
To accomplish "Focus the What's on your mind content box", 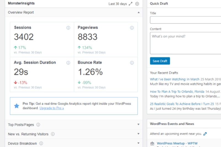I will 185,43.
